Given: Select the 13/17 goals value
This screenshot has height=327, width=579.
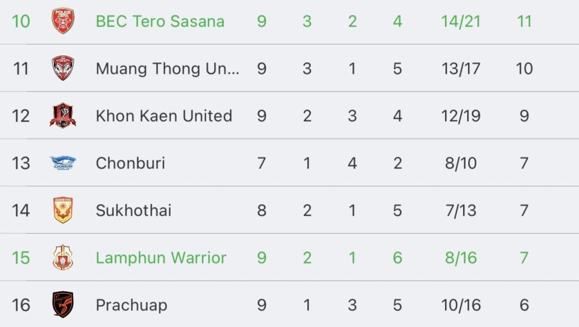Looking at the screenshot, I should pos(461,68).
